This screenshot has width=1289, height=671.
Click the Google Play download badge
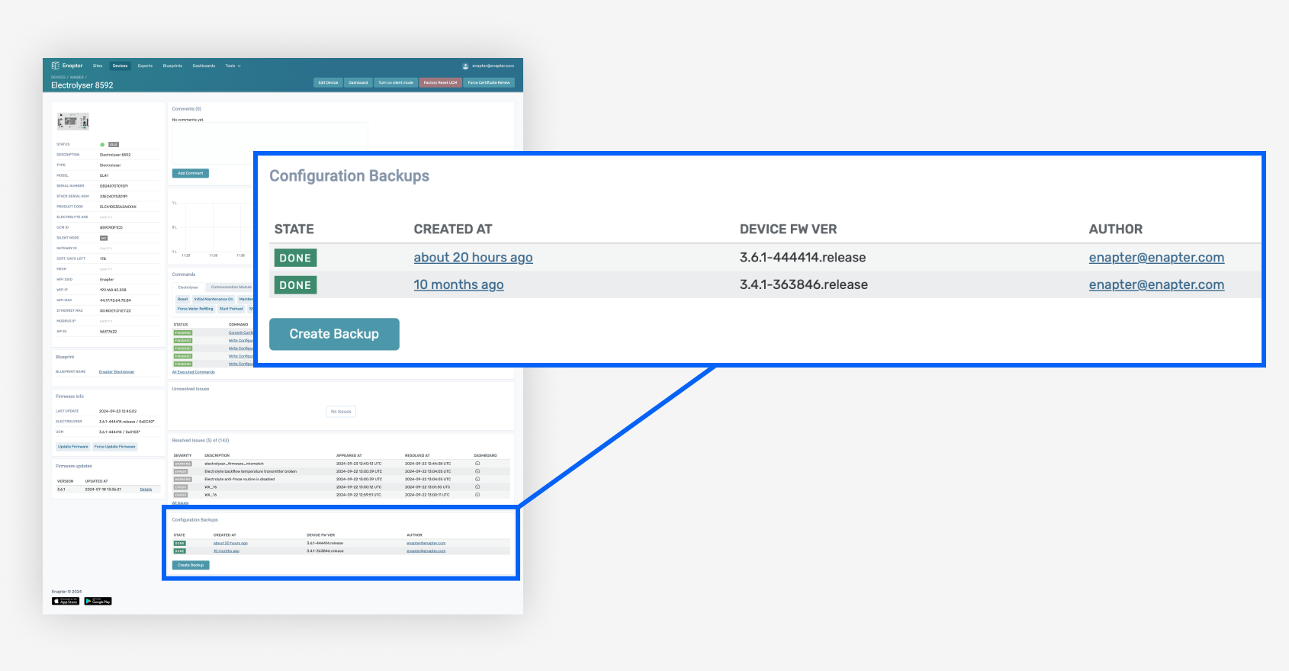pyautogui.click(x=98, y=601)
